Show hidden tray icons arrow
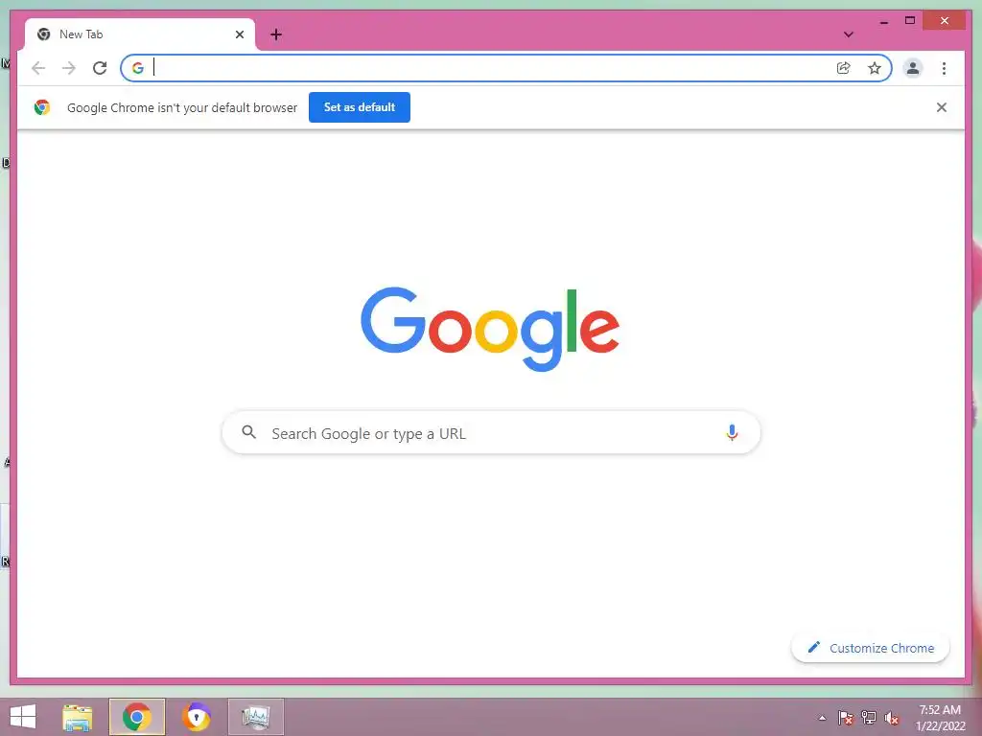Image resolution: width=982 pixels, height=736 pixels. (x=822, y=718)
